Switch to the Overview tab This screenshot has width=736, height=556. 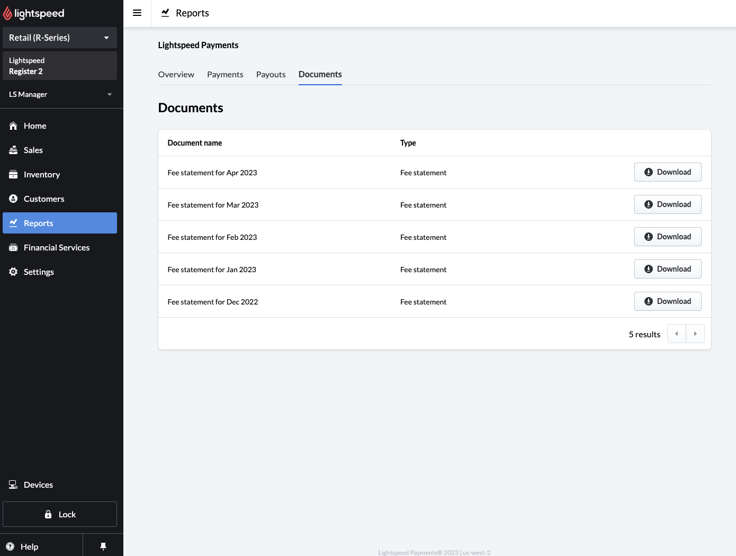point(176,75)
